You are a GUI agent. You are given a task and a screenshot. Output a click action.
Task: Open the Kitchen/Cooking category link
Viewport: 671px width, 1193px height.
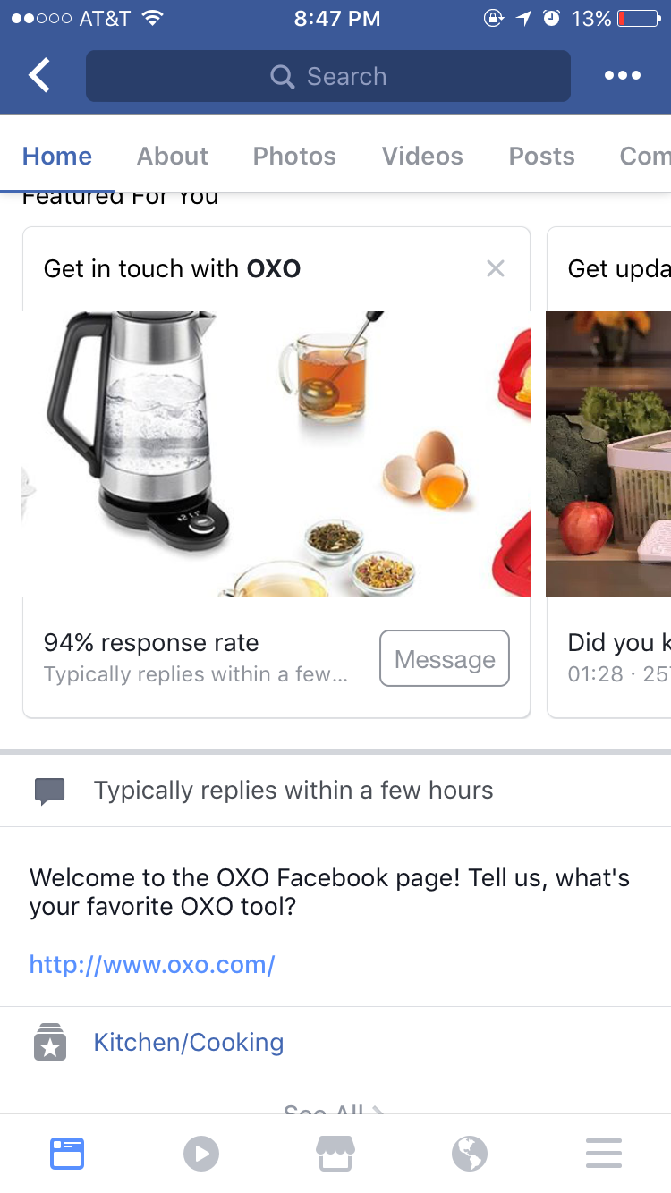point(189,1043)
